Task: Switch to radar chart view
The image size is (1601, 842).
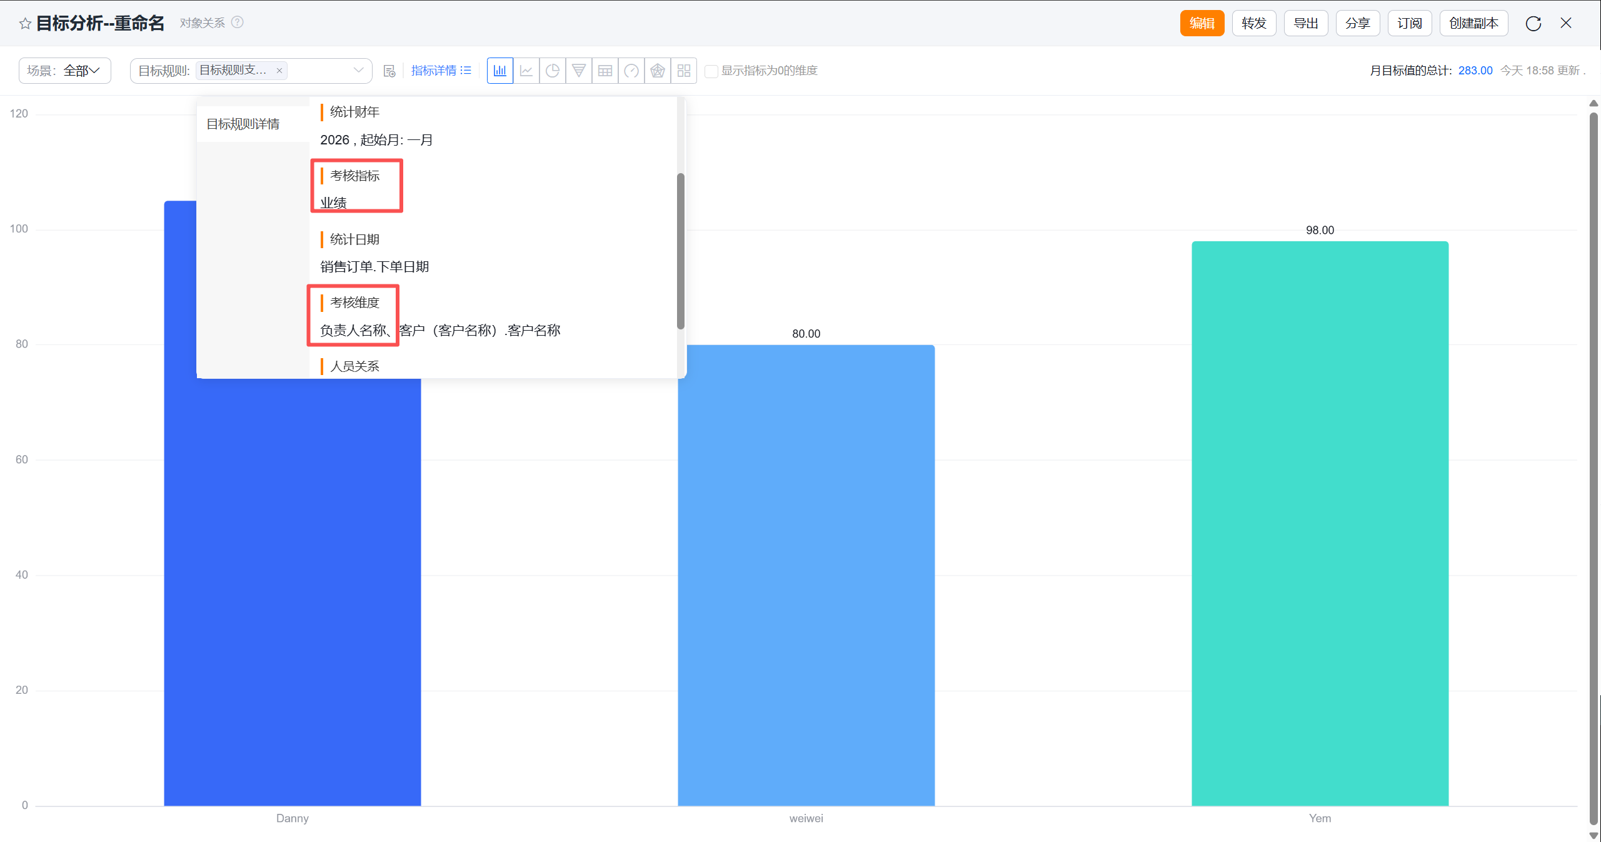Action: [658, 71]
